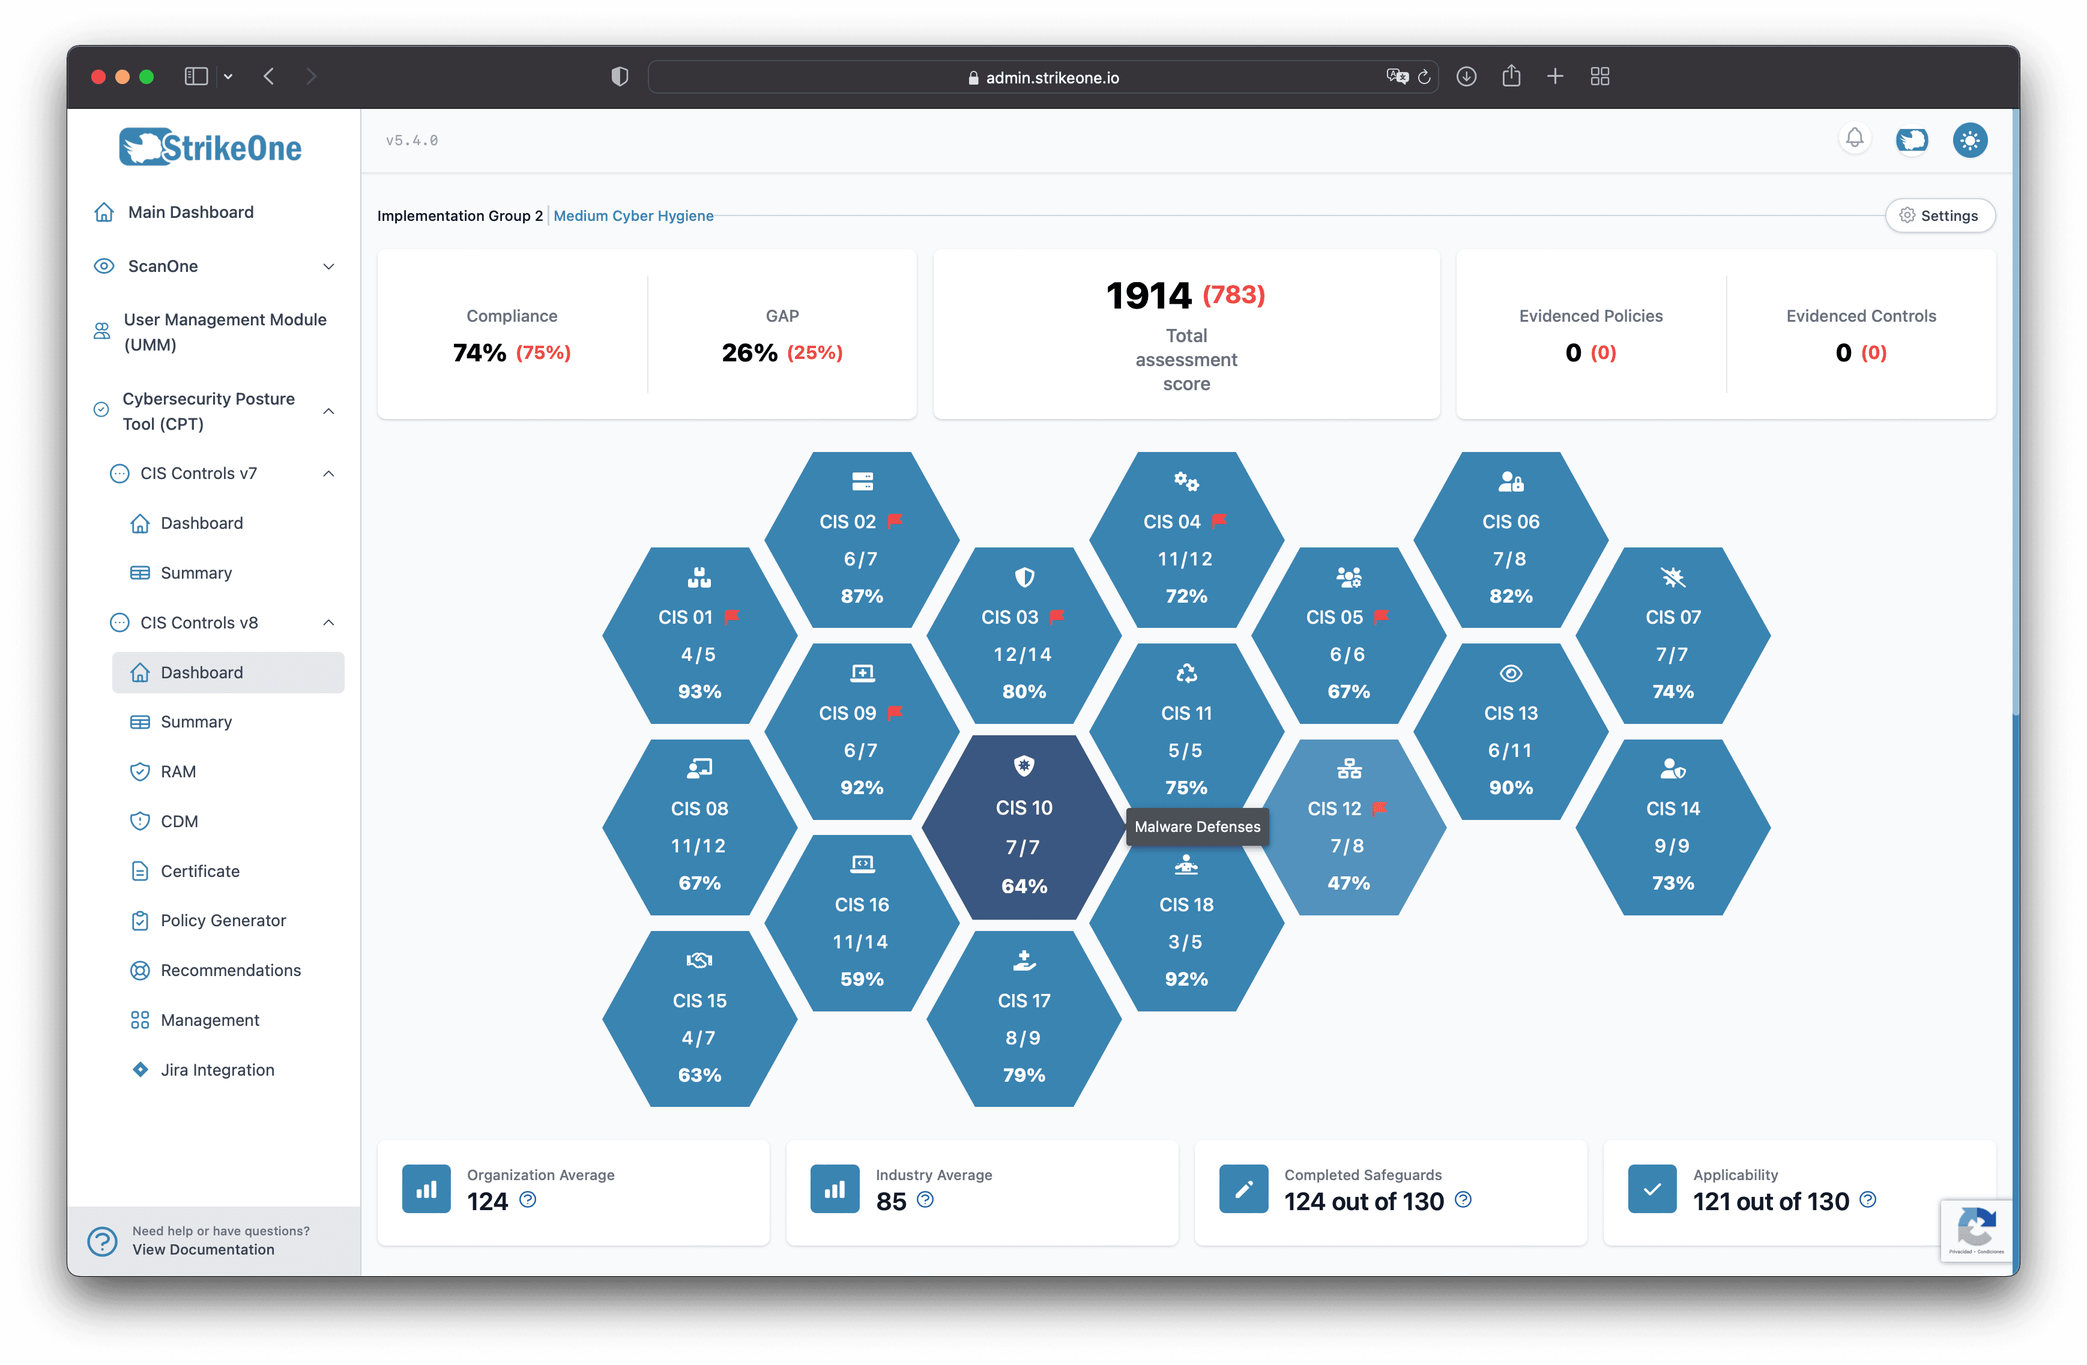2087x1365 pixels.
Task: Expand the ScanOne menu chevron
Action: coord(329,267)
